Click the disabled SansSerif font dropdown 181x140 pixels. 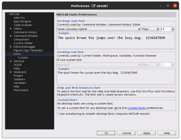click(x=98, y=65)
